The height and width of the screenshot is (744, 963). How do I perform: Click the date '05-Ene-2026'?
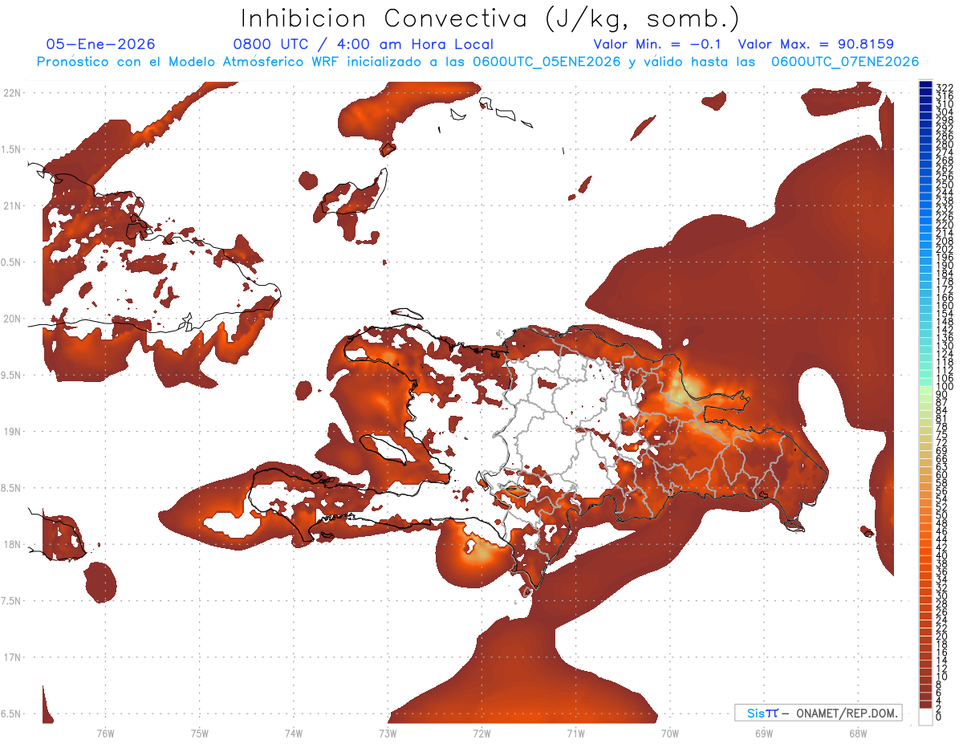100,44
